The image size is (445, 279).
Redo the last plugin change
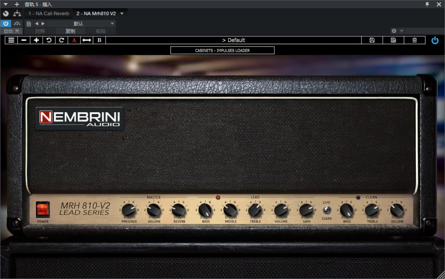tap(61, 40)
